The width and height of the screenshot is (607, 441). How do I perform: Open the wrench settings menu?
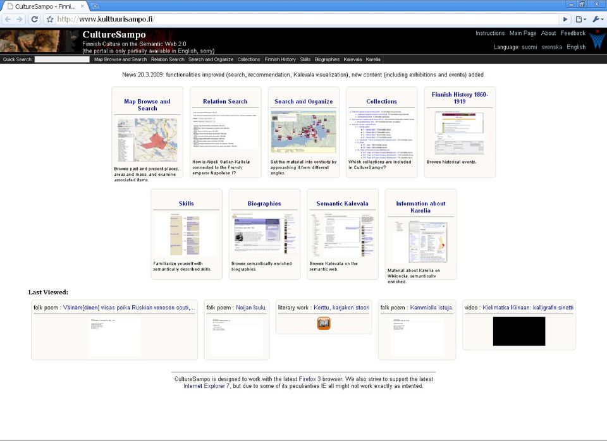point(598,19)
